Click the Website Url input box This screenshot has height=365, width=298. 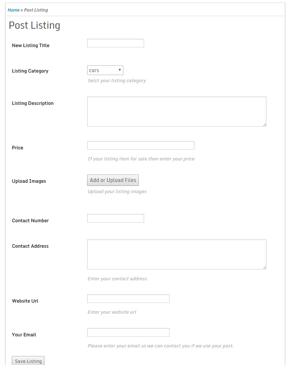pyautogui.click(x=128, y=299)
